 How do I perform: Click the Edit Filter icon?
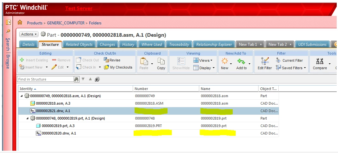265,61
